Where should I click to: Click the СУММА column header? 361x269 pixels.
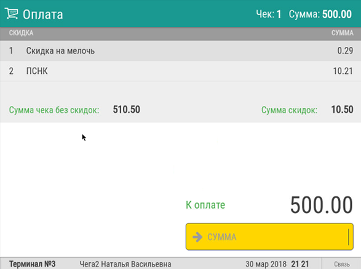tap(343, 33)
